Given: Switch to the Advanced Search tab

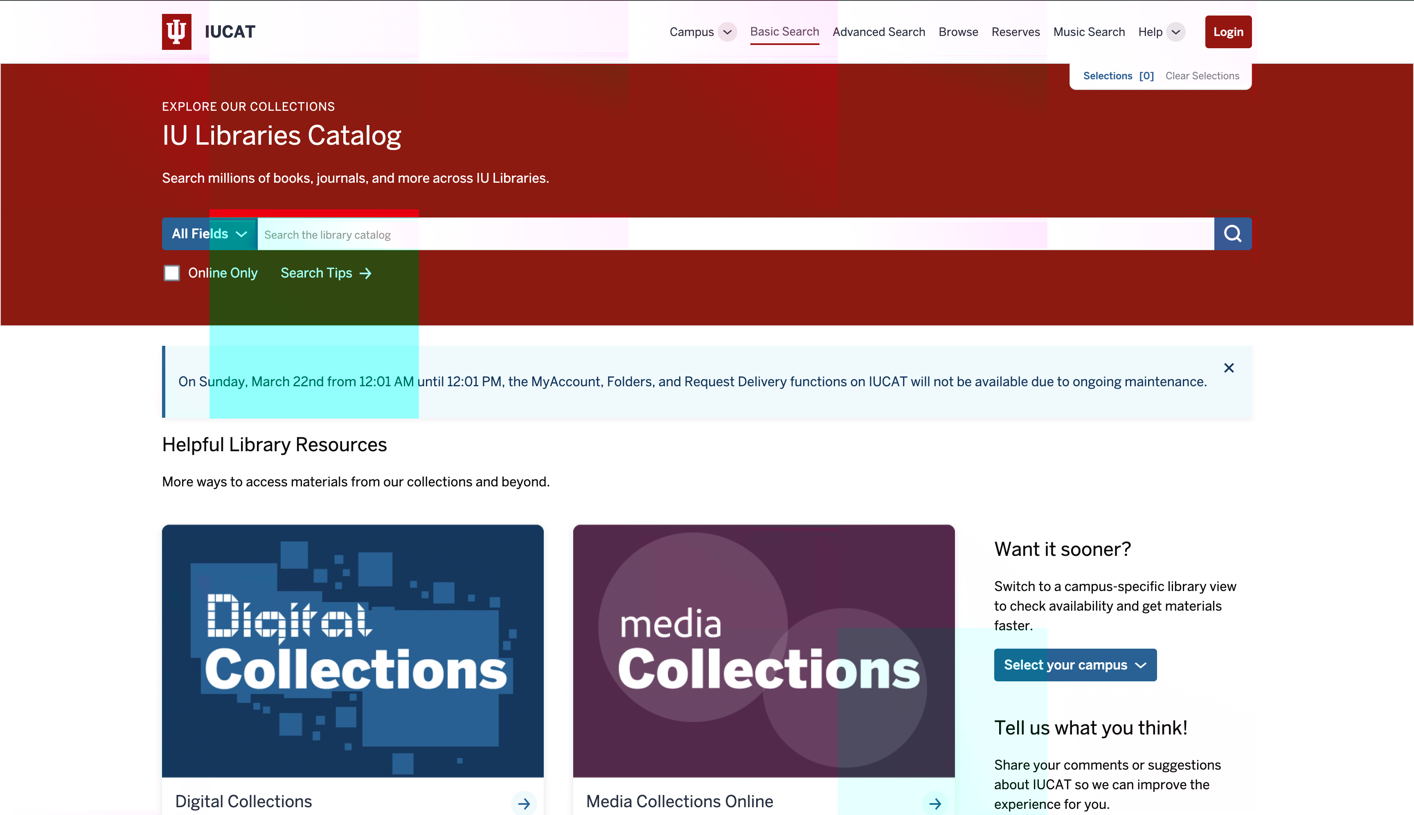Looking at the screenshot, I should point(878,32).
